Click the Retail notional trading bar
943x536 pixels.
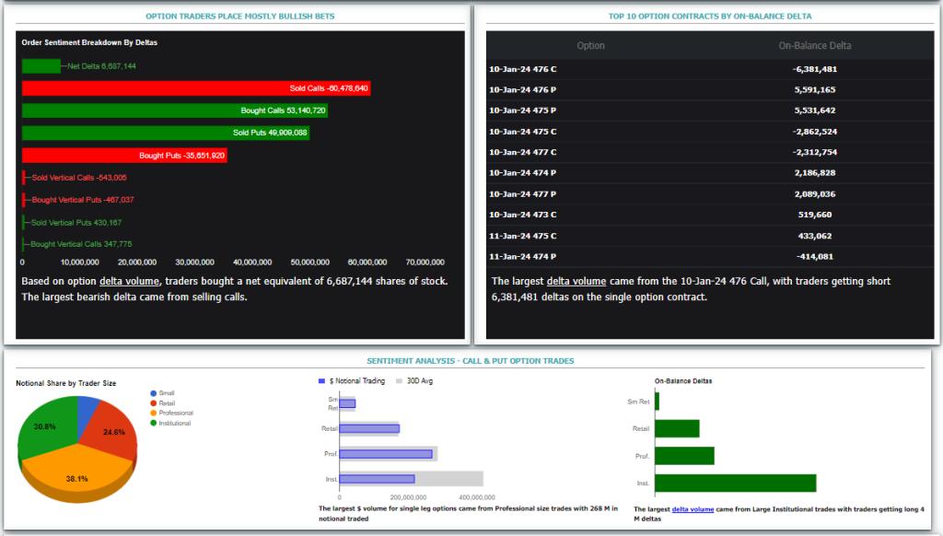[x=369, y=429]
